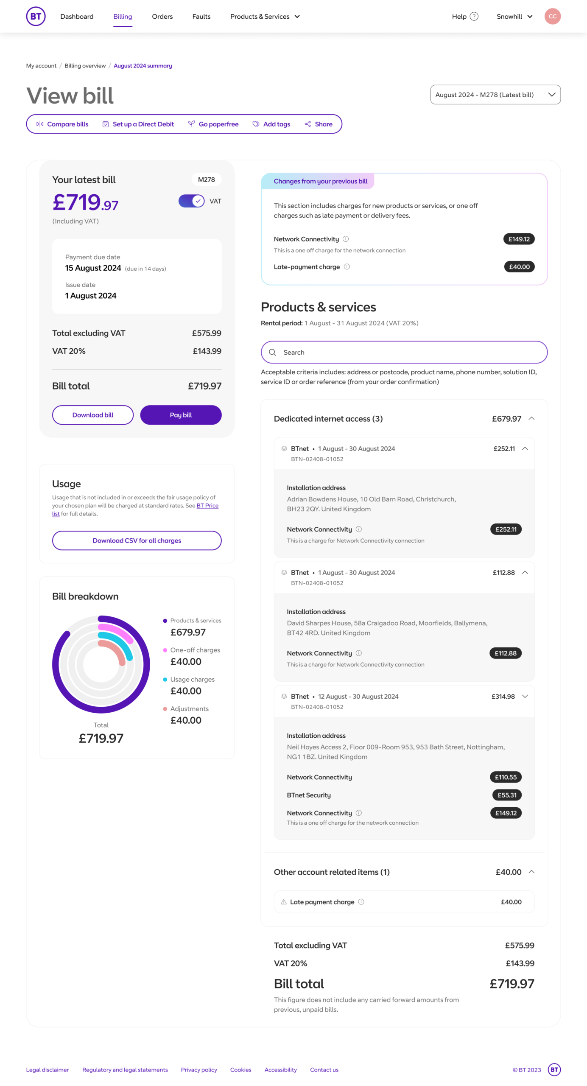This screenshot has height=1086, width=587.
Task: Toggle the VAT switch off
Action: click(191, 201)
